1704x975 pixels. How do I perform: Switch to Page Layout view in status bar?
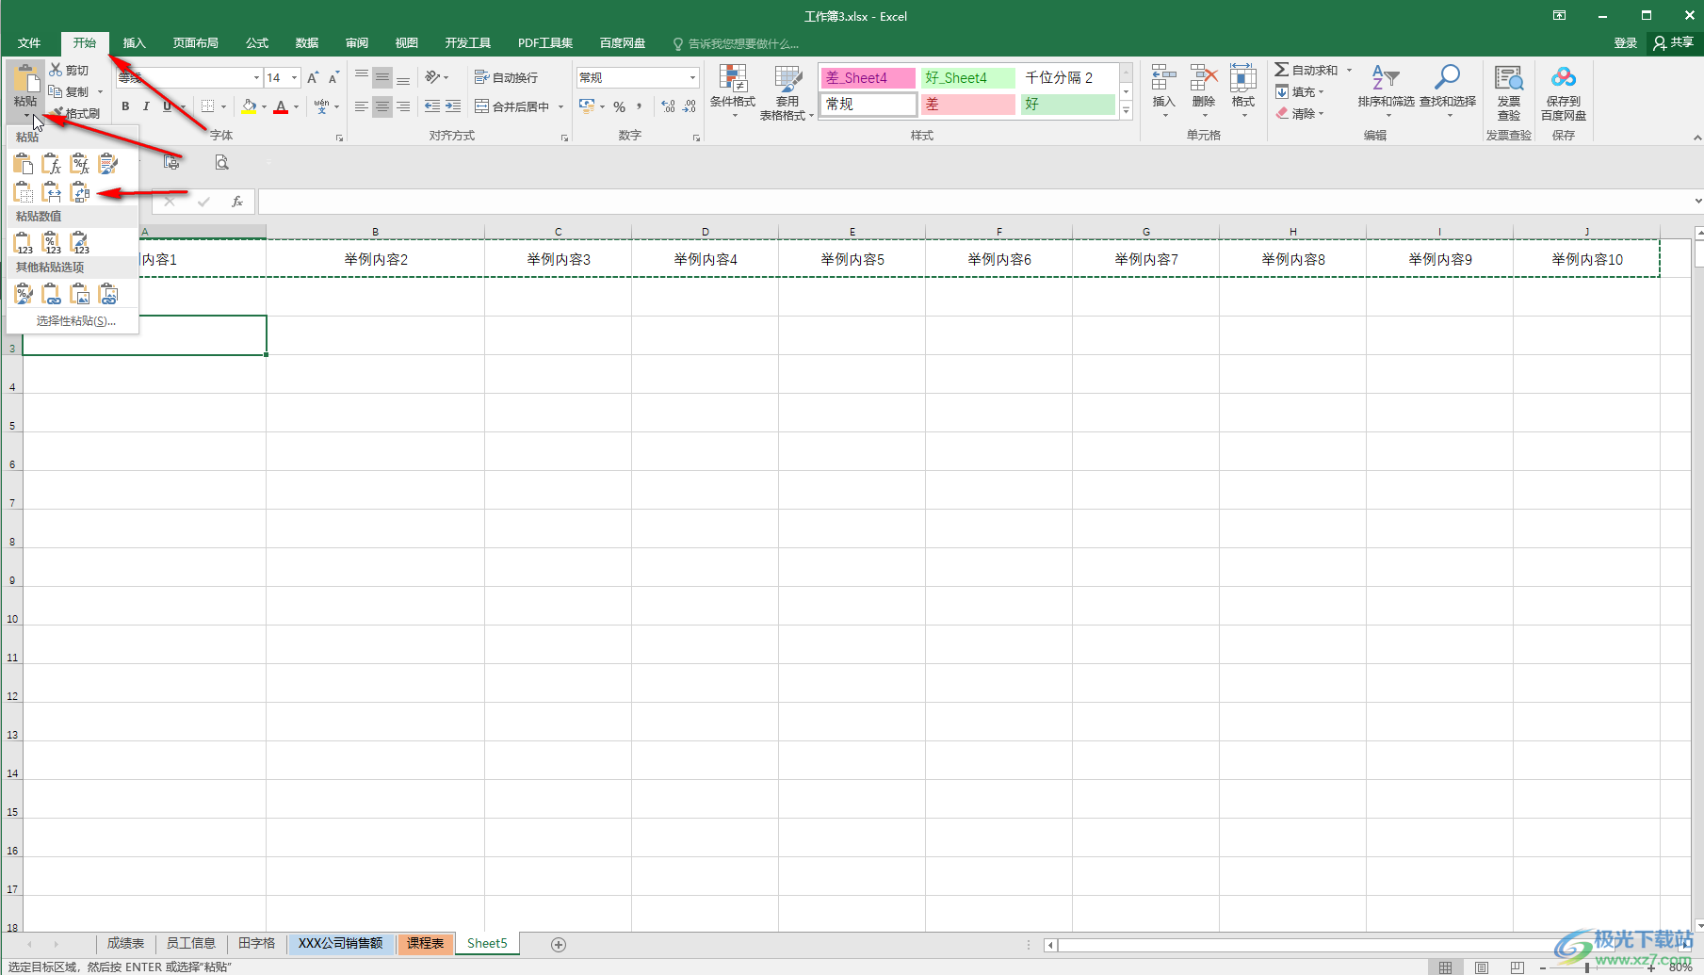tap(1482, 967)
